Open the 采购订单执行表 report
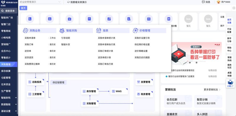Image resolution: width=236 pixels, height=116 pixels. tap(105, 64)
